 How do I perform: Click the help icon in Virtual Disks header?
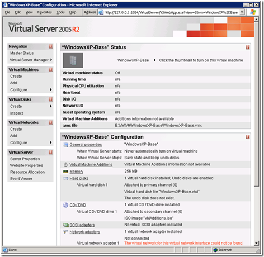50,99
